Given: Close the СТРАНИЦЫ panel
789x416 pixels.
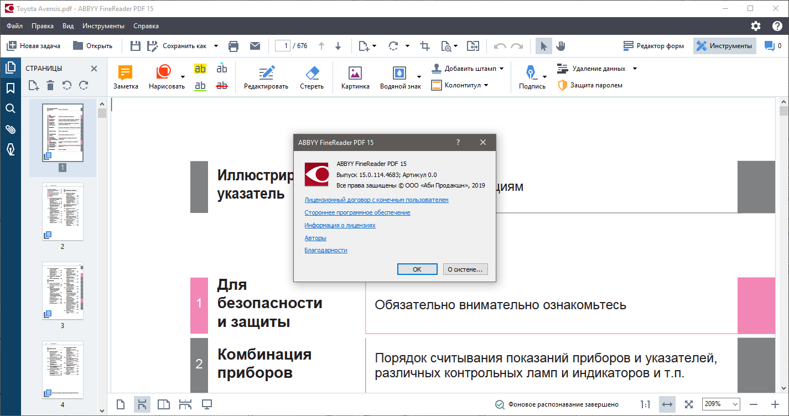Looking at the screenshot, I should (94, 68).
